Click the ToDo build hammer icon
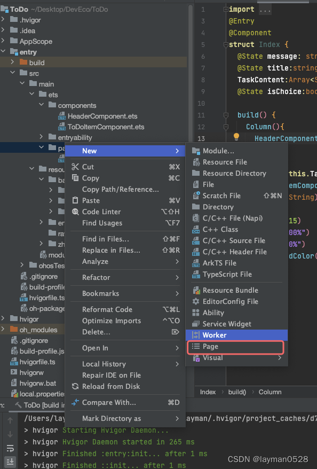 point(18,405)
